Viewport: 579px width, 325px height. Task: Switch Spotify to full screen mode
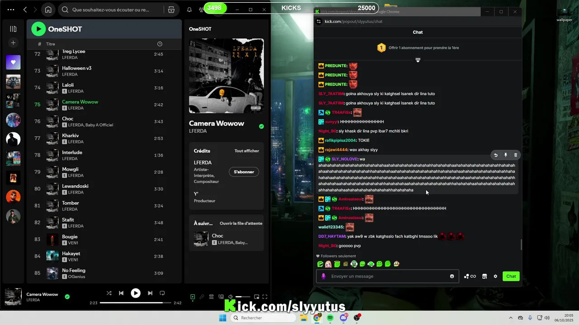[265, 297]
